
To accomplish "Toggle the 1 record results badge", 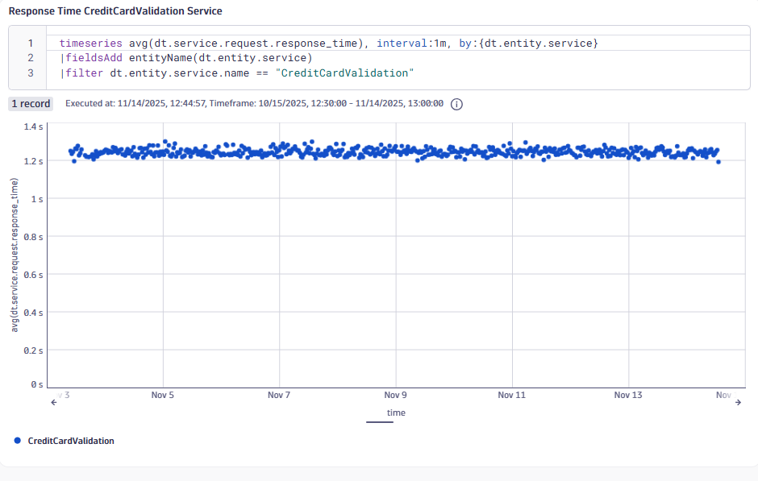I will point(30,104).
